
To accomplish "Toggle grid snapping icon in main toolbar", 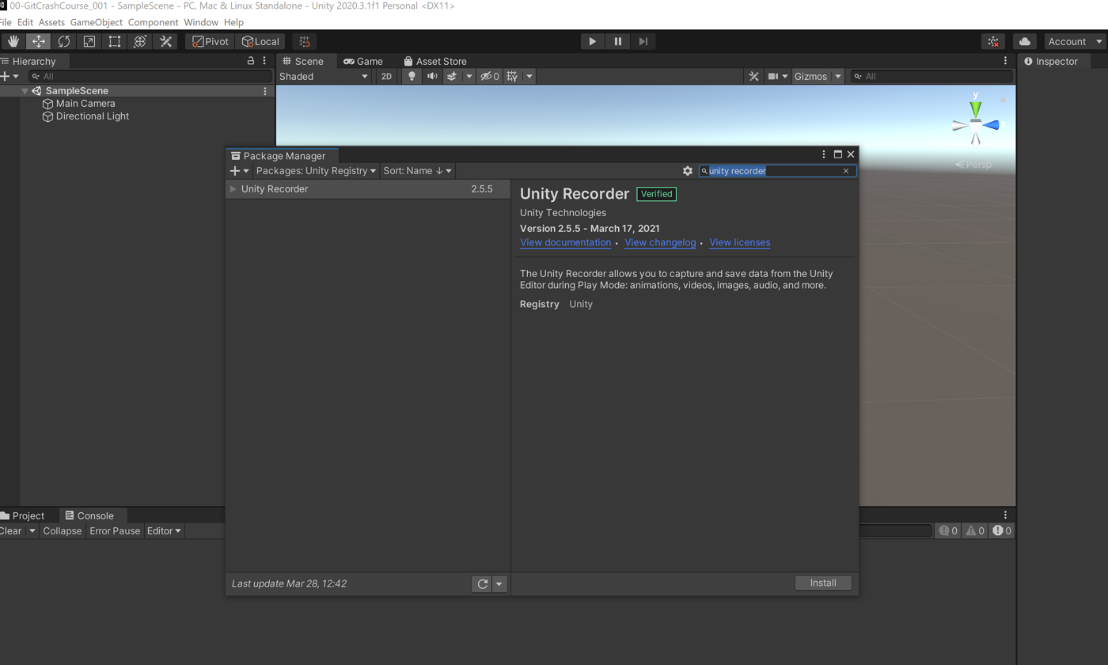I will (305, 41).
